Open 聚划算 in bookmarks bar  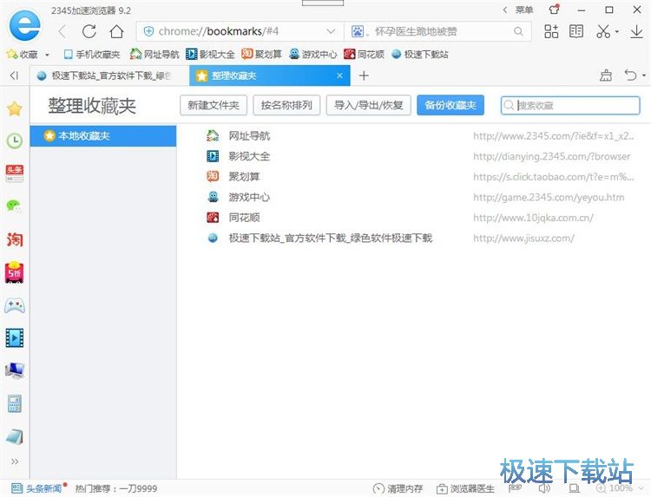[x=261, y=55]
